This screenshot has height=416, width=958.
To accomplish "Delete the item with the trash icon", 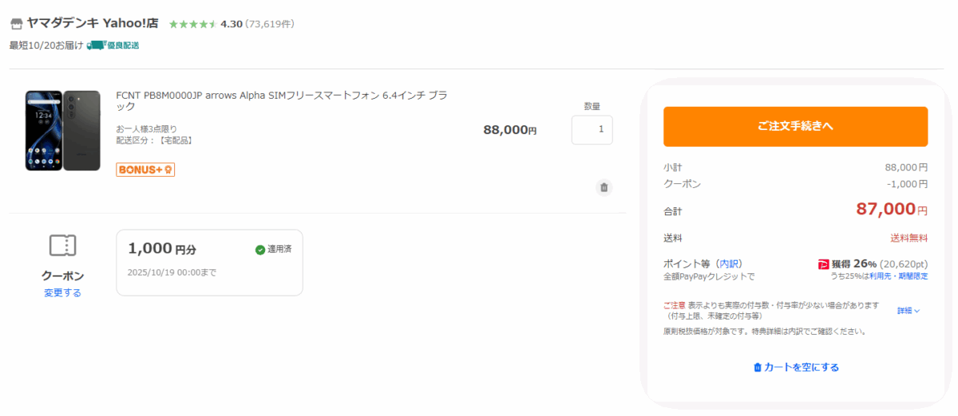I will [604, 187].
